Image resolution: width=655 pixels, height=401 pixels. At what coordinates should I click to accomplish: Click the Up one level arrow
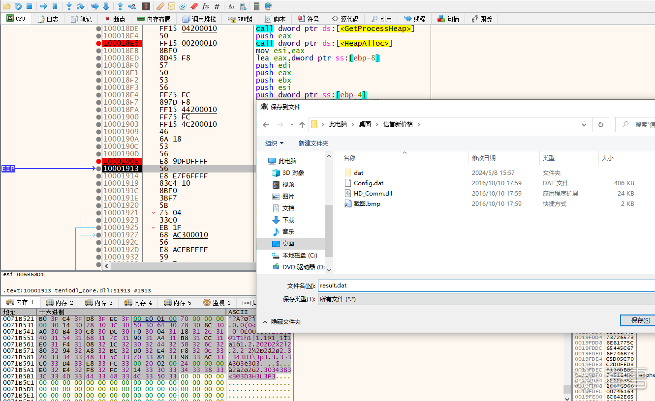[302, 124]
